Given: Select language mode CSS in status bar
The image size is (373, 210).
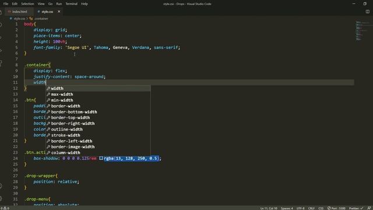Looking at the screenshot, I should click(321, 208).
